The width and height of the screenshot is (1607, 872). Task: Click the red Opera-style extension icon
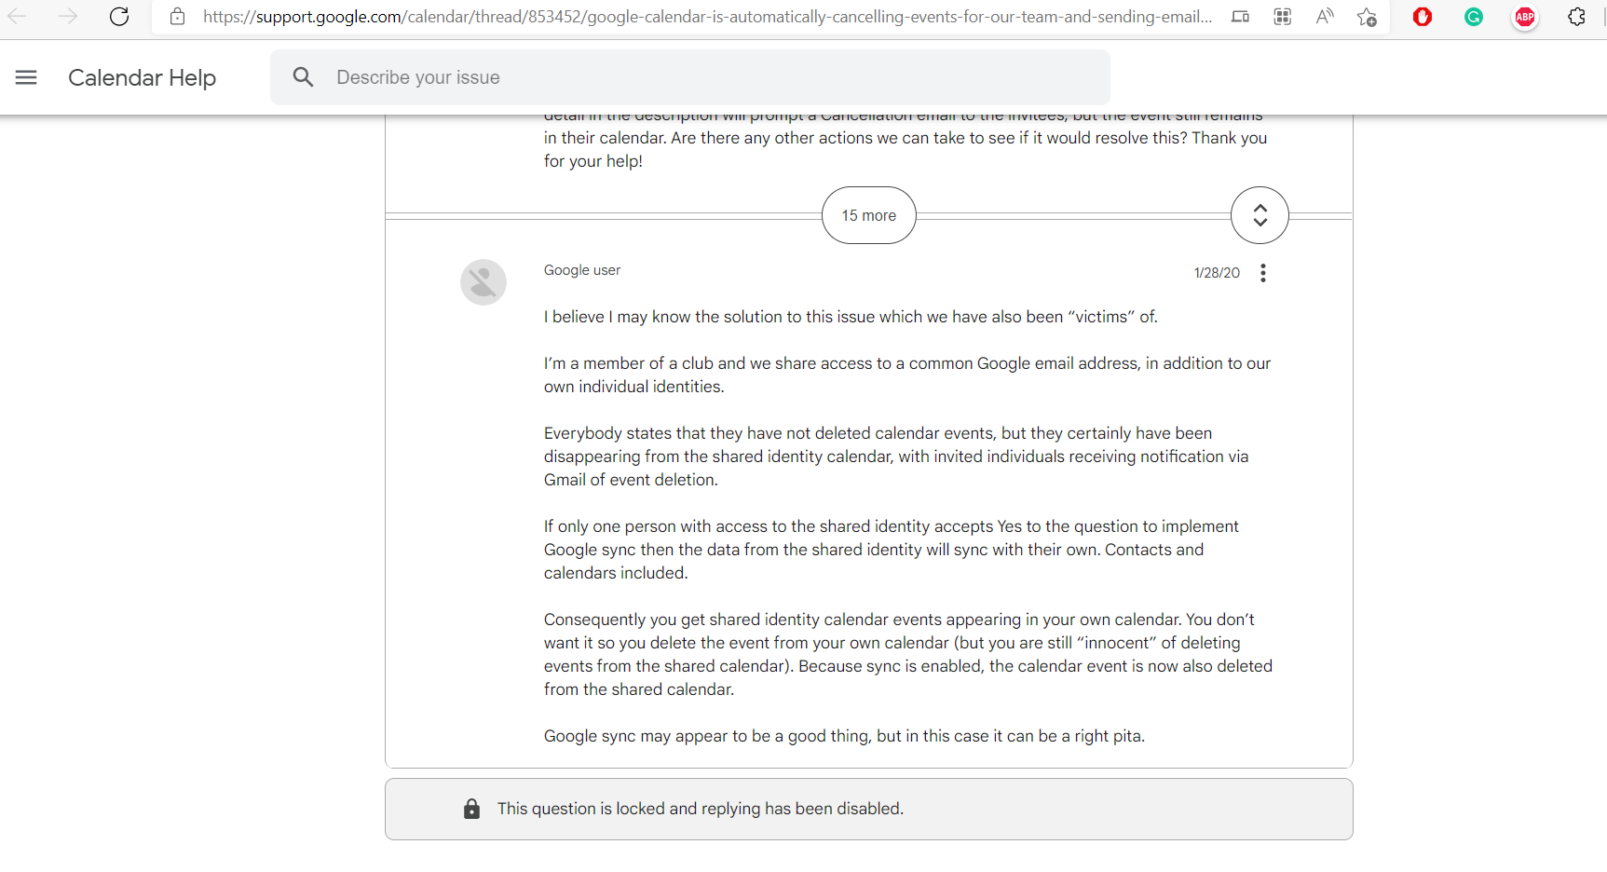tap(1423, 17)
